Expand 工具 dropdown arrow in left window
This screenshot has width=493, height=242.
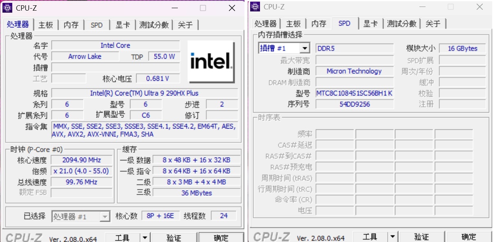click(145, 238)
